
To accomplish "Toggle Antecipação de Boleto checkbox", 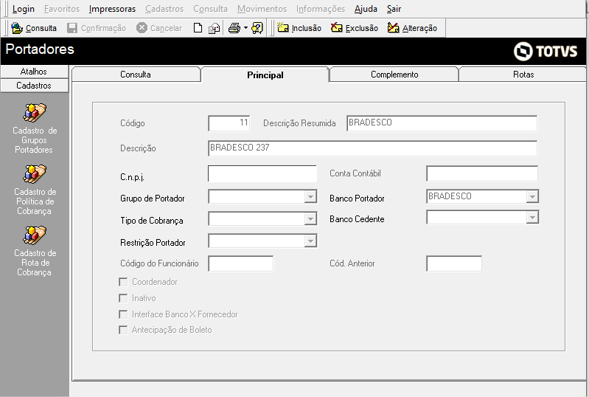I will pyautogui.click(x=123, y=330).
